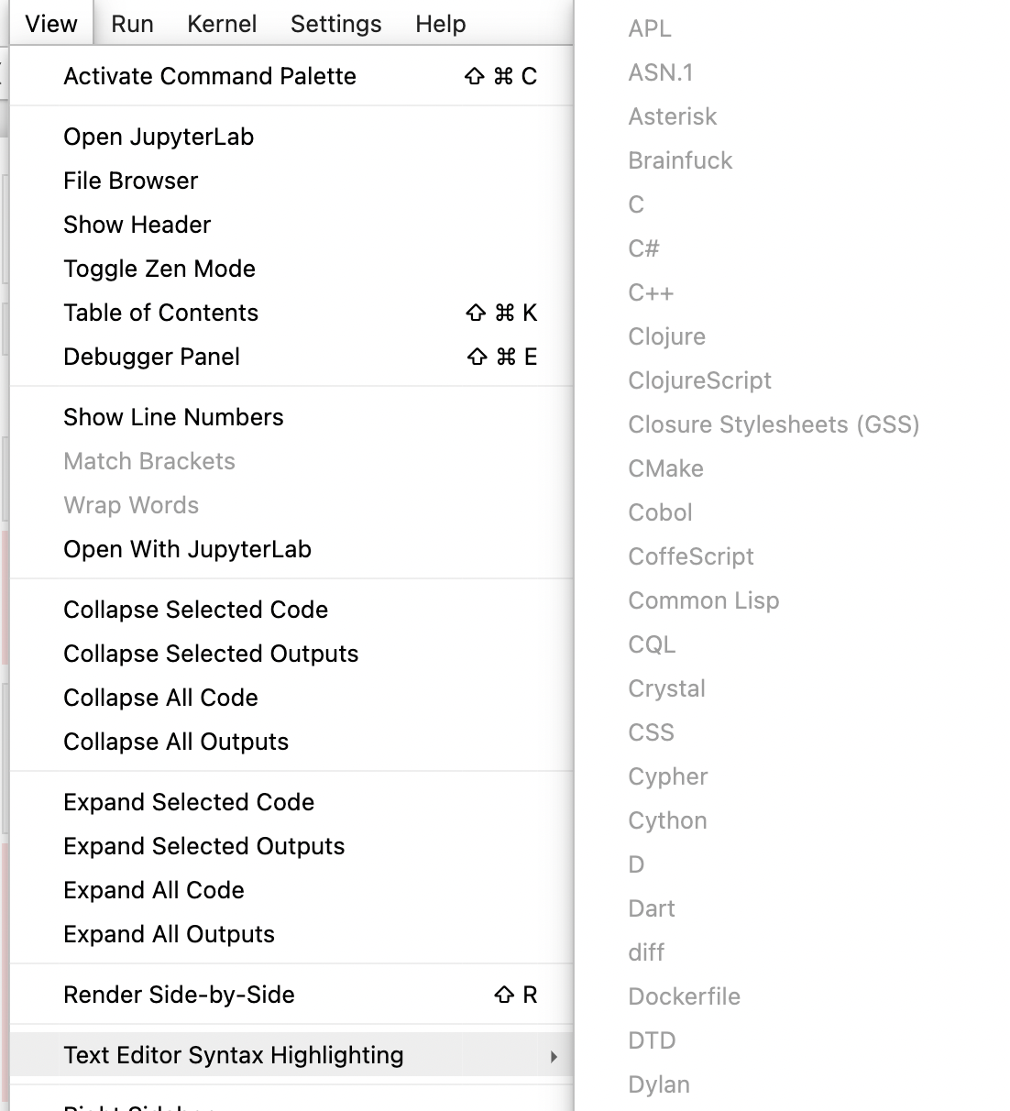1010x1111 pixels.
Task: Select Open JupyterLab
Action: pos(291,137)
